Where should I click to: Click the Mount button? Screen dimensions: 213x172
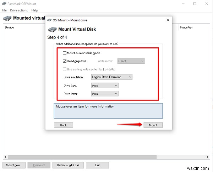(153, 125)
